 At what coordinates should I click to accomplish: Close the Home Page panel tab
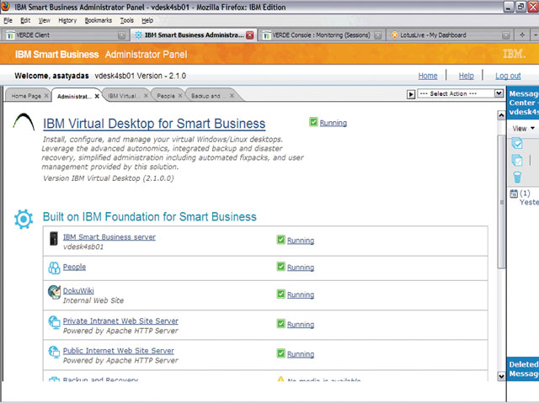click(x=46, y=96)
